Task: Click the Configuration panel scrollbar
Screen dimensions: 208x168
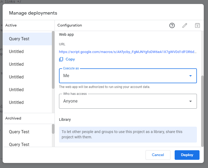Action: tap(202, 111)
